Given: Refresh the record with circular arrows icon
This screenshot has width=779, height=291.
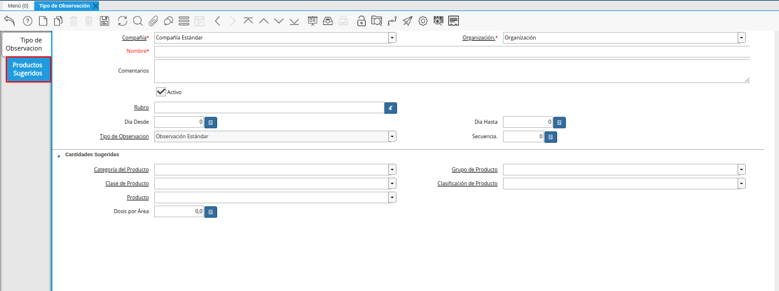Looking at the screenshot, I should coord(122,21).
